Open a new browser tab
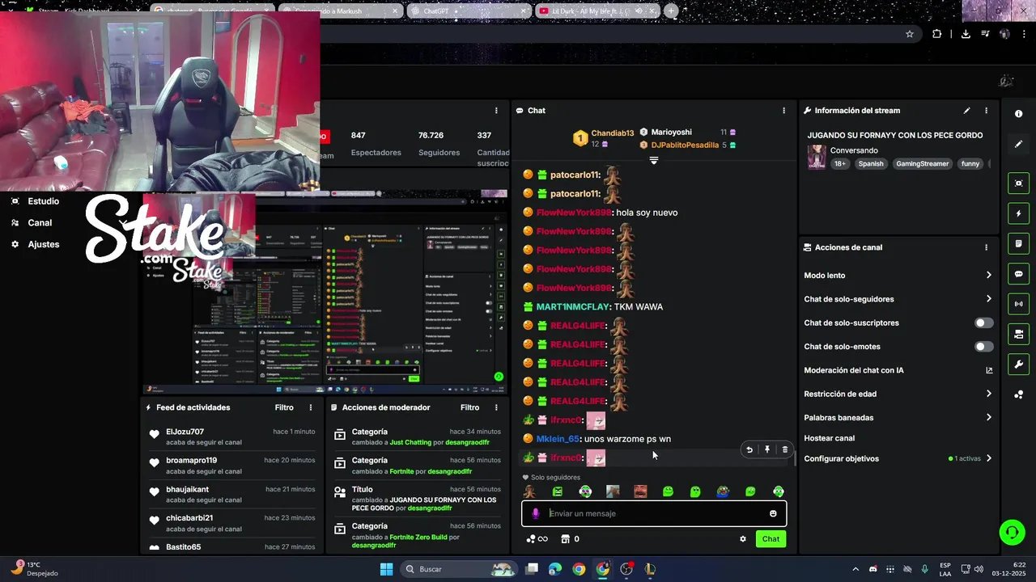The image size is (1036, 582). (x=672, y=11)
